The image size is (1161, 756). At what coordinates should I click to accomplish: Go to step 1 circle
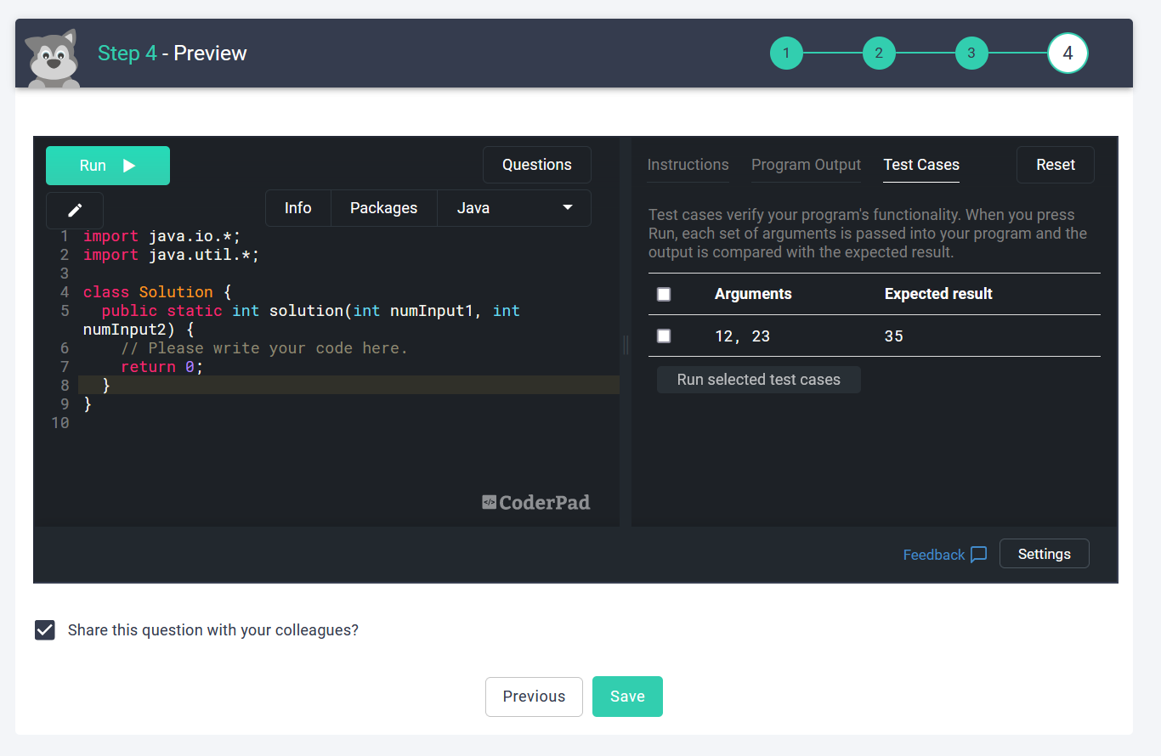click(x=786, y=54)
